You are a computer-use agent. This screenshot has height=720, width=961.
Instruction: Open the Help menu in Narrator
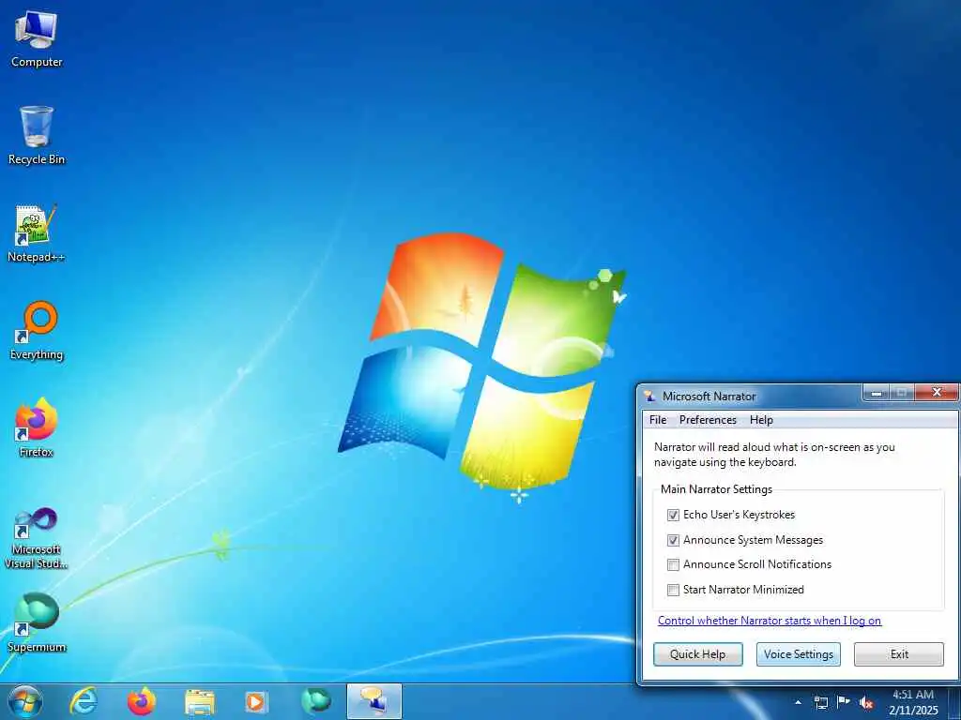point(761,420)
